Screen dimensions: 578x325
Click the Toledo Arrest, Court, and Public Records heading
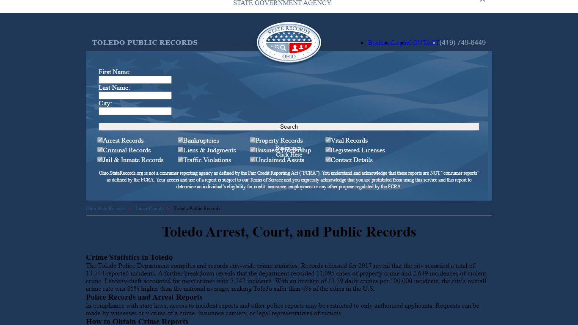pyautogui.click(x=289, y=232)
